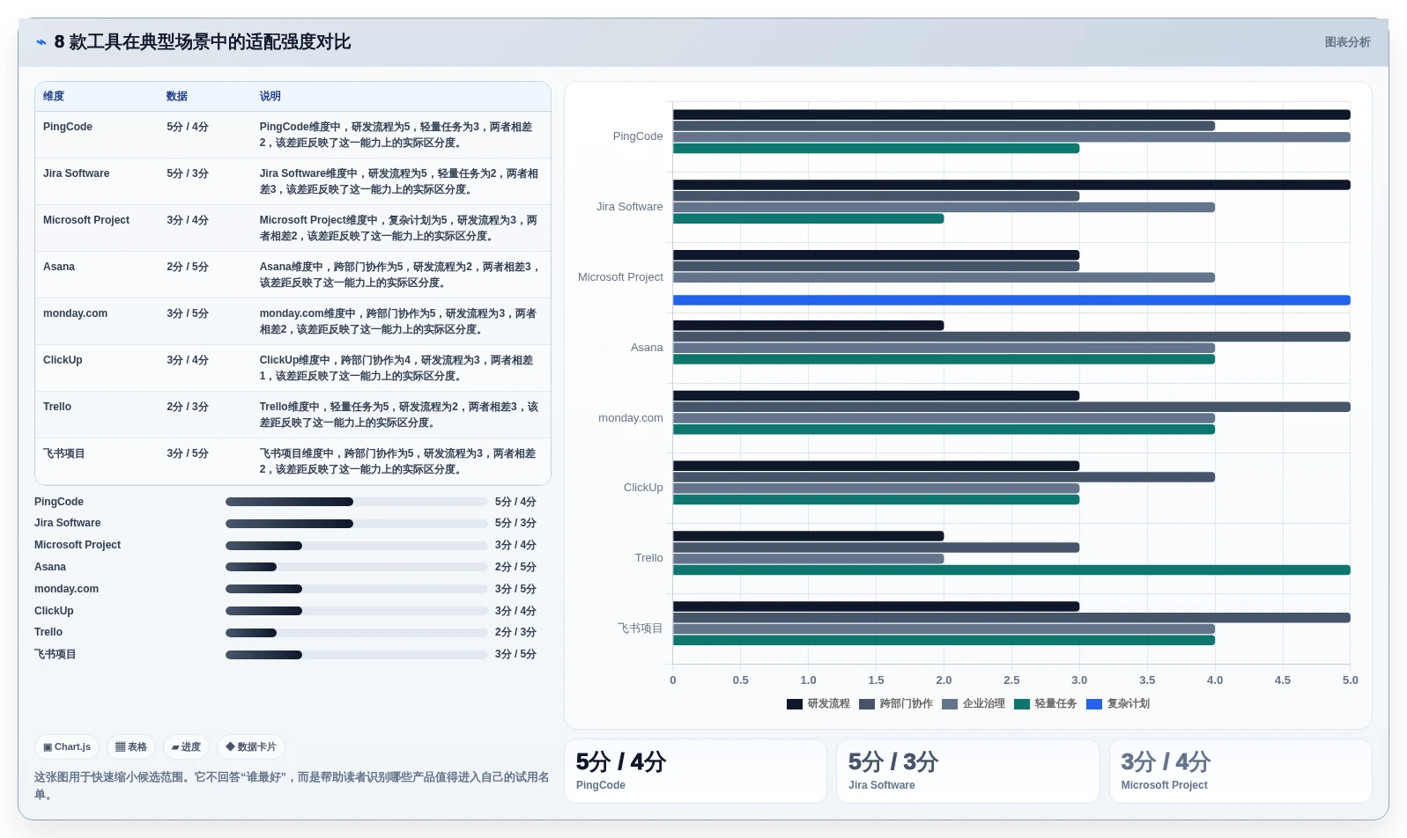Image resolution: width=1407 pixels, height=838 pixels.
Task: Click monday.com progress bar
Action: [x=357, y=589]
